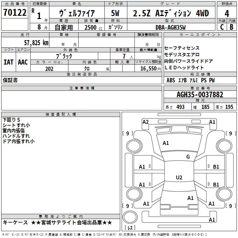
Task: Select the overall grade score 4
Action: (227, 14)
